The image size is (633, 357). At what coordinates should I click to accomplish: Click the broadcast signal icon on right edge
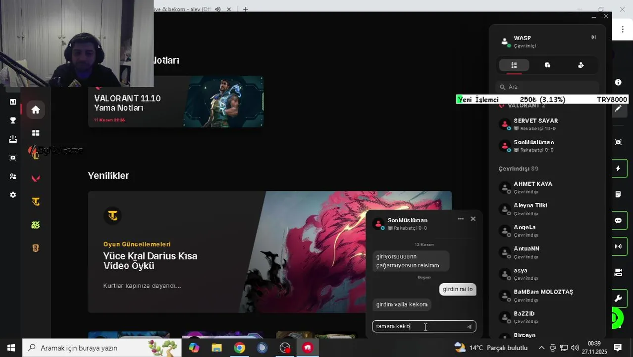point(618,246)
